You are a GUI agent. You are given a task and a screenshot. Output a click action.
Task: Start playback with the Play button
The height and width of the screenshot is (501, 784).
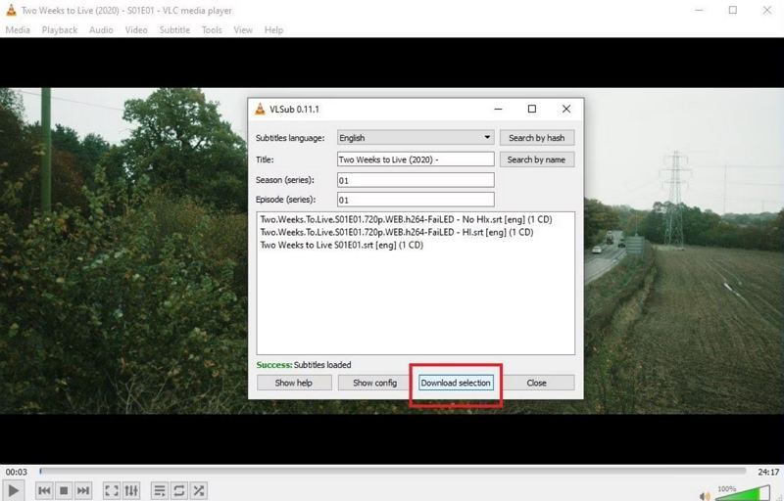[x=14, y=490]
